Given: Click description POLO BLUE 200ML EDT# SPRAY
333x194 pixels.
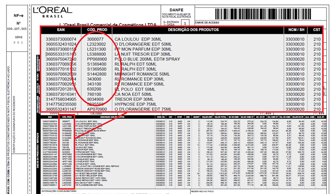Looking at the screenshot, I should (147, 59).
